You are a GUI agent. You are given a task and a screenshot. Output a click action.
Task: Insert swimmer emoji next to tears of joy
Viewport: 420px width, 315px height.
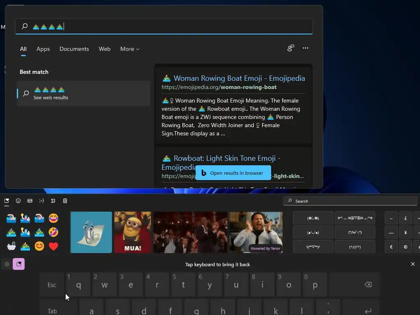point(39,218)
